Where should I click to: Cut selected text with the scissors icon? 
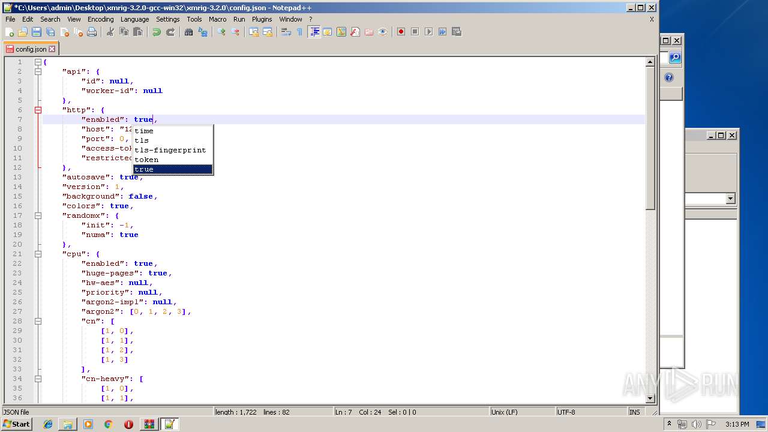point(110,32)
